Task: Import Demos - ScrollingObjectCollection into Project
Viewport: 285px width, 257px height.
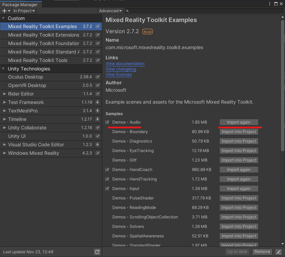Action: pyautogui.click(x=239, y=217)
